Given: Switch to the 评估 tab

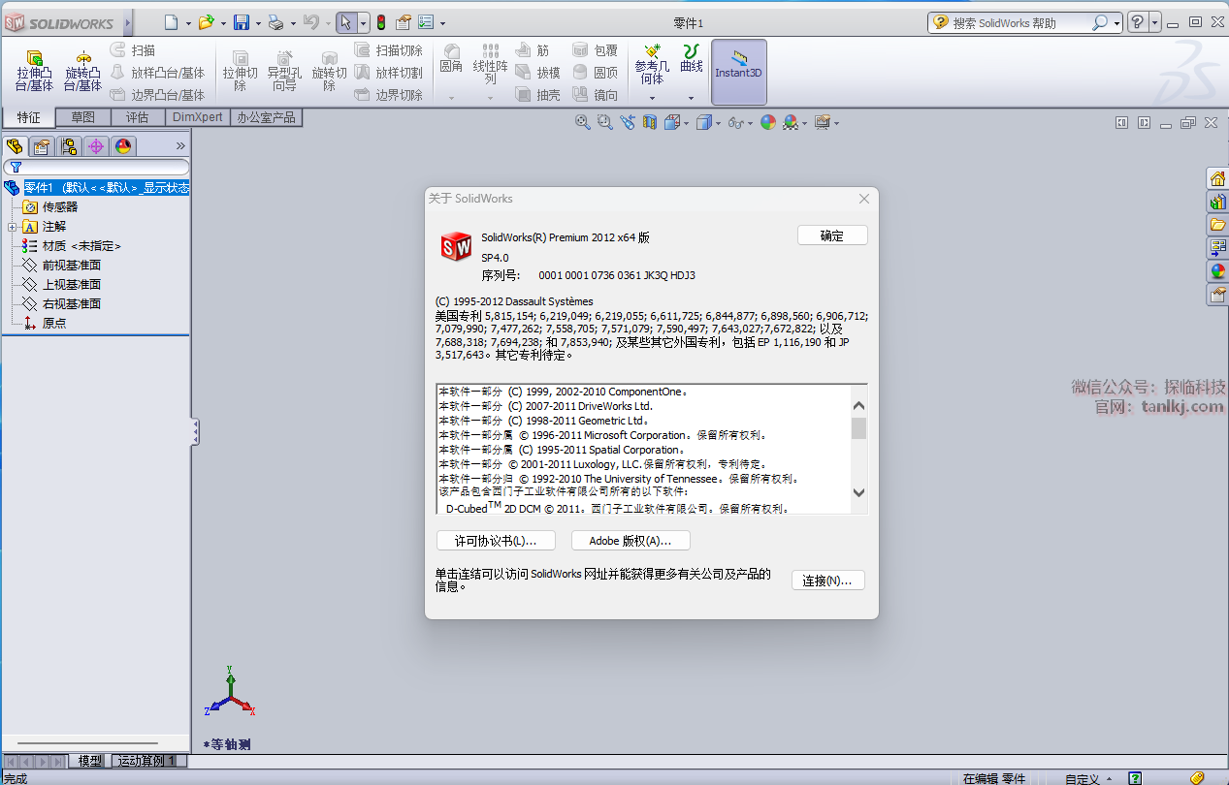Looking at the screenshot, I should tap(138, 117).
